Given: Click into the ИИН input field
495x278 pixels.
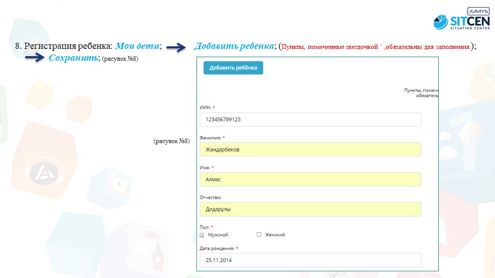Looking at the screenshot, I should pos(310,119).
